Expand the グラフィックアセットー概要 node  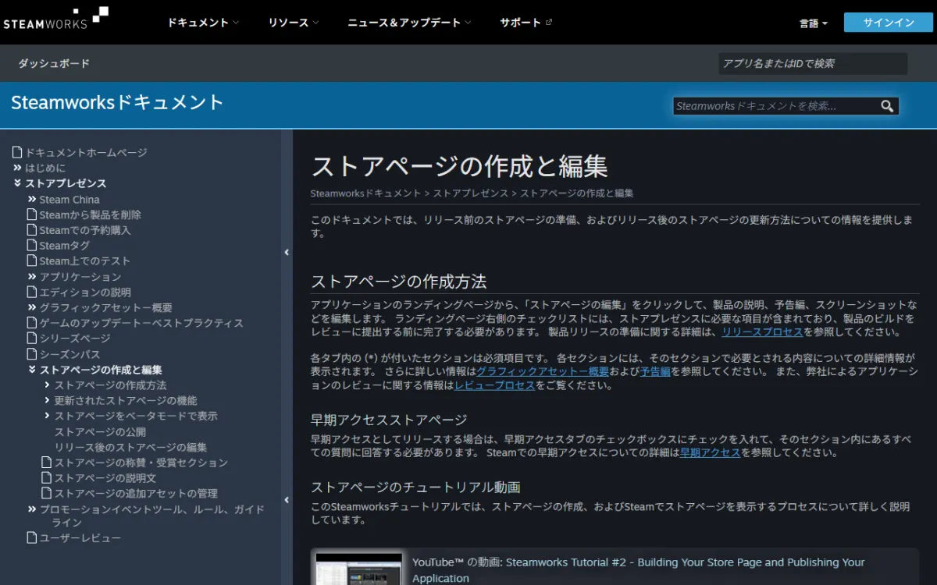tap(32, 307)
